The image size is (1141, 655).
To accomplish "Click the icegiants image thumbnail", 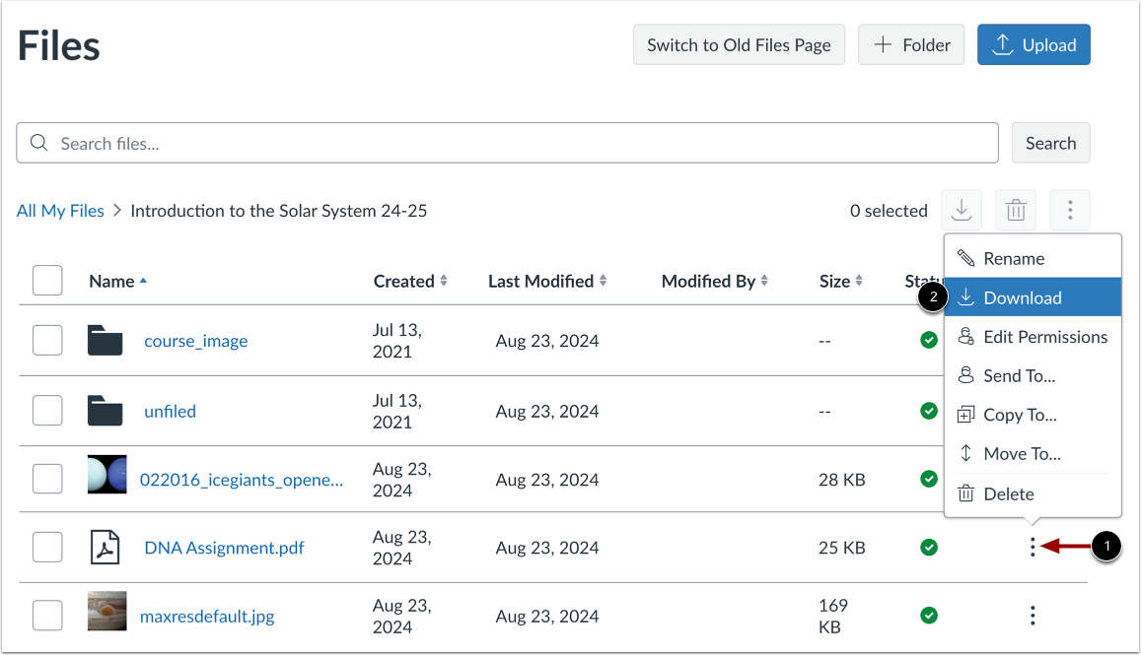I will pyautogui.click(x=107, y=475).
